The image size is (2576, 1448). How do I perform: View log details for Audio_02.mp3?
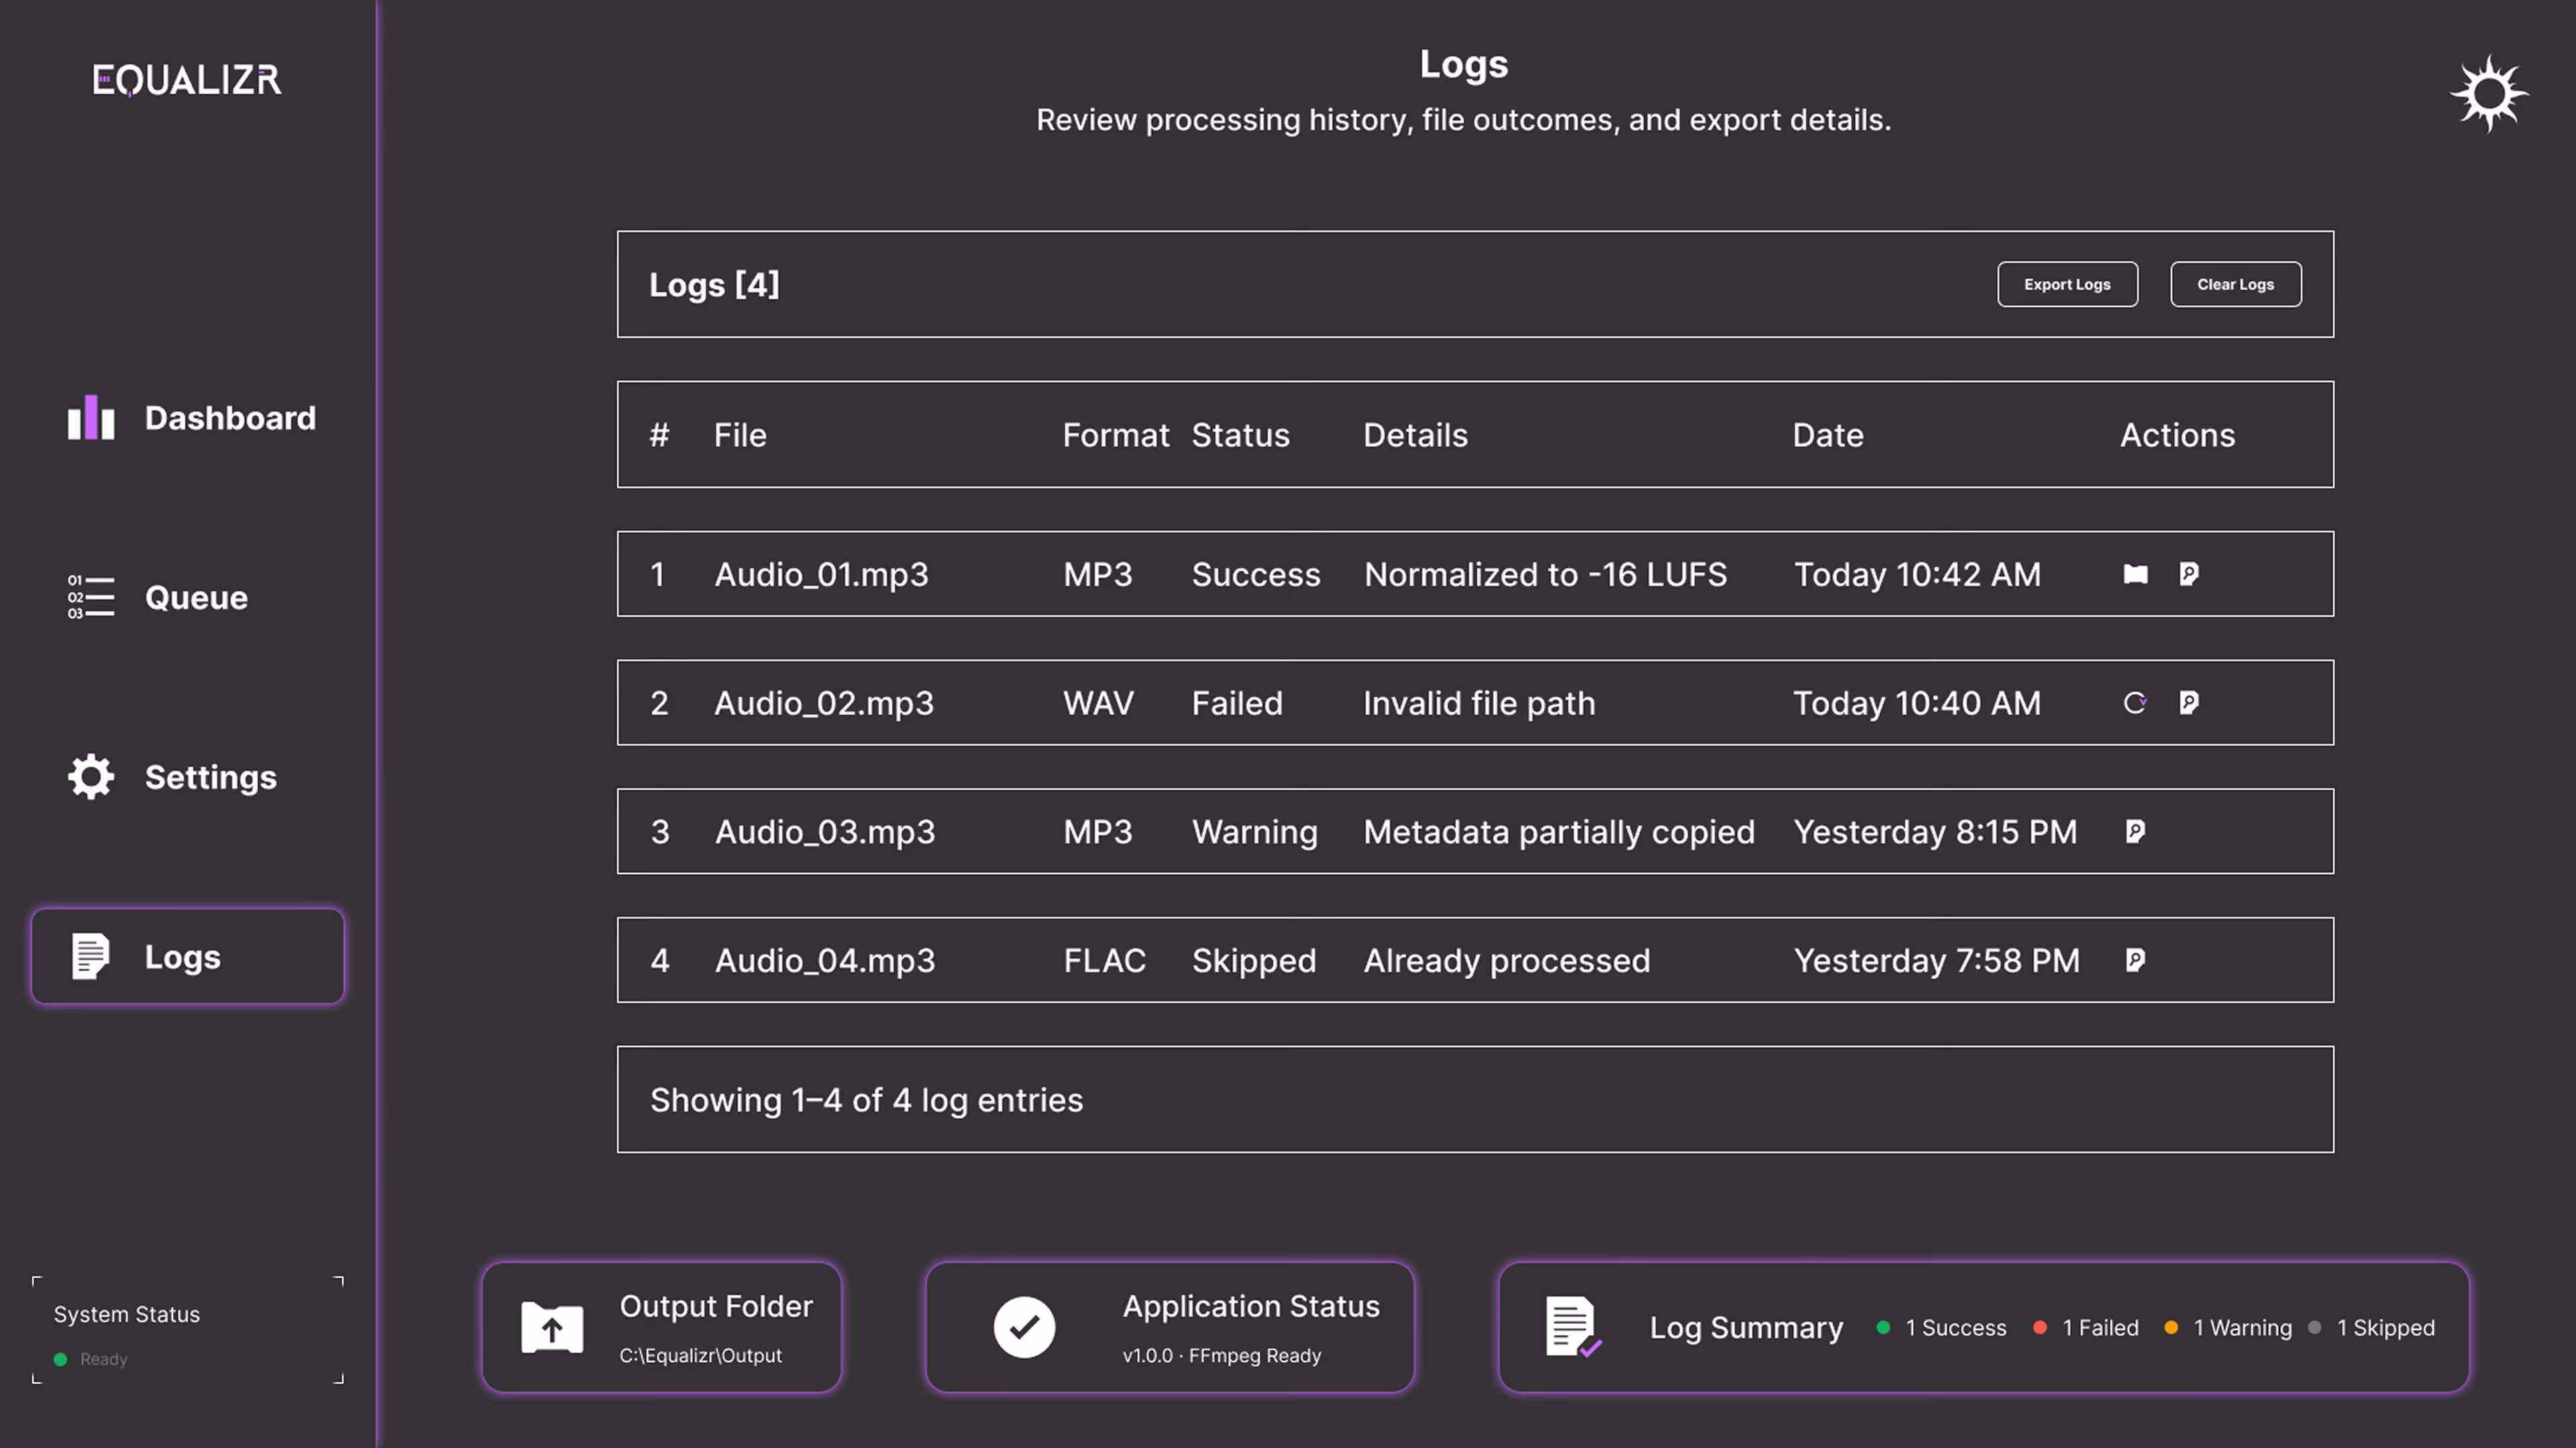(2188, 703)
